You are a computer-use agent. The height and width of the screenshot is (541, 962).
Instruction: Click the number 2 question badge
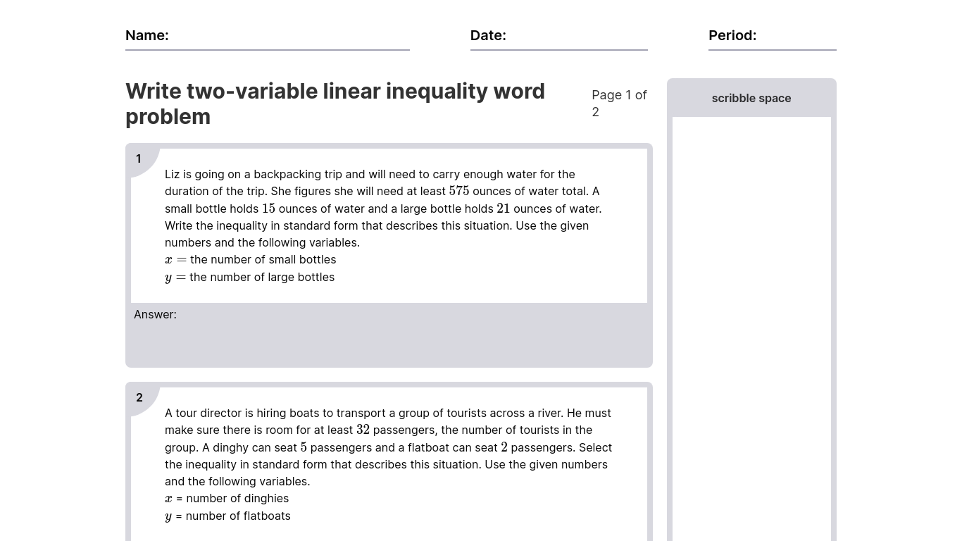(139, 398)
